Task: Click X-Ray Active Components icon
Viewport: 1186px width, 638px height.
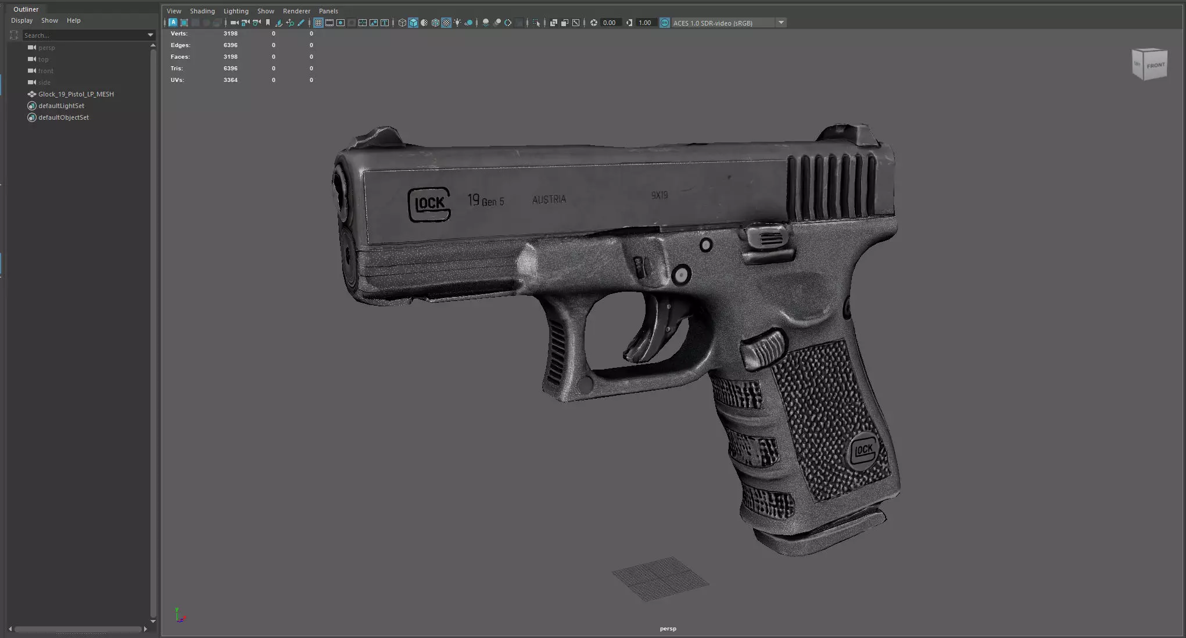Action: pos(565,23)
